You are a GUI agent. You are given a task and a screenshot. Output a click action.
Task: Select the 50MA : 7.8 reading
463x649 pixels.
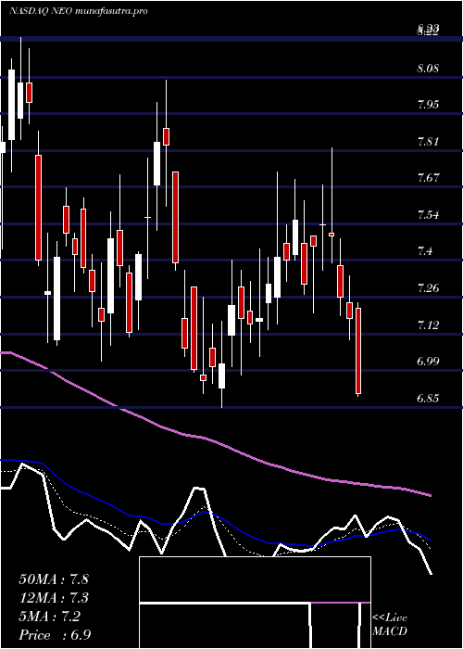[x=54, y=579]
